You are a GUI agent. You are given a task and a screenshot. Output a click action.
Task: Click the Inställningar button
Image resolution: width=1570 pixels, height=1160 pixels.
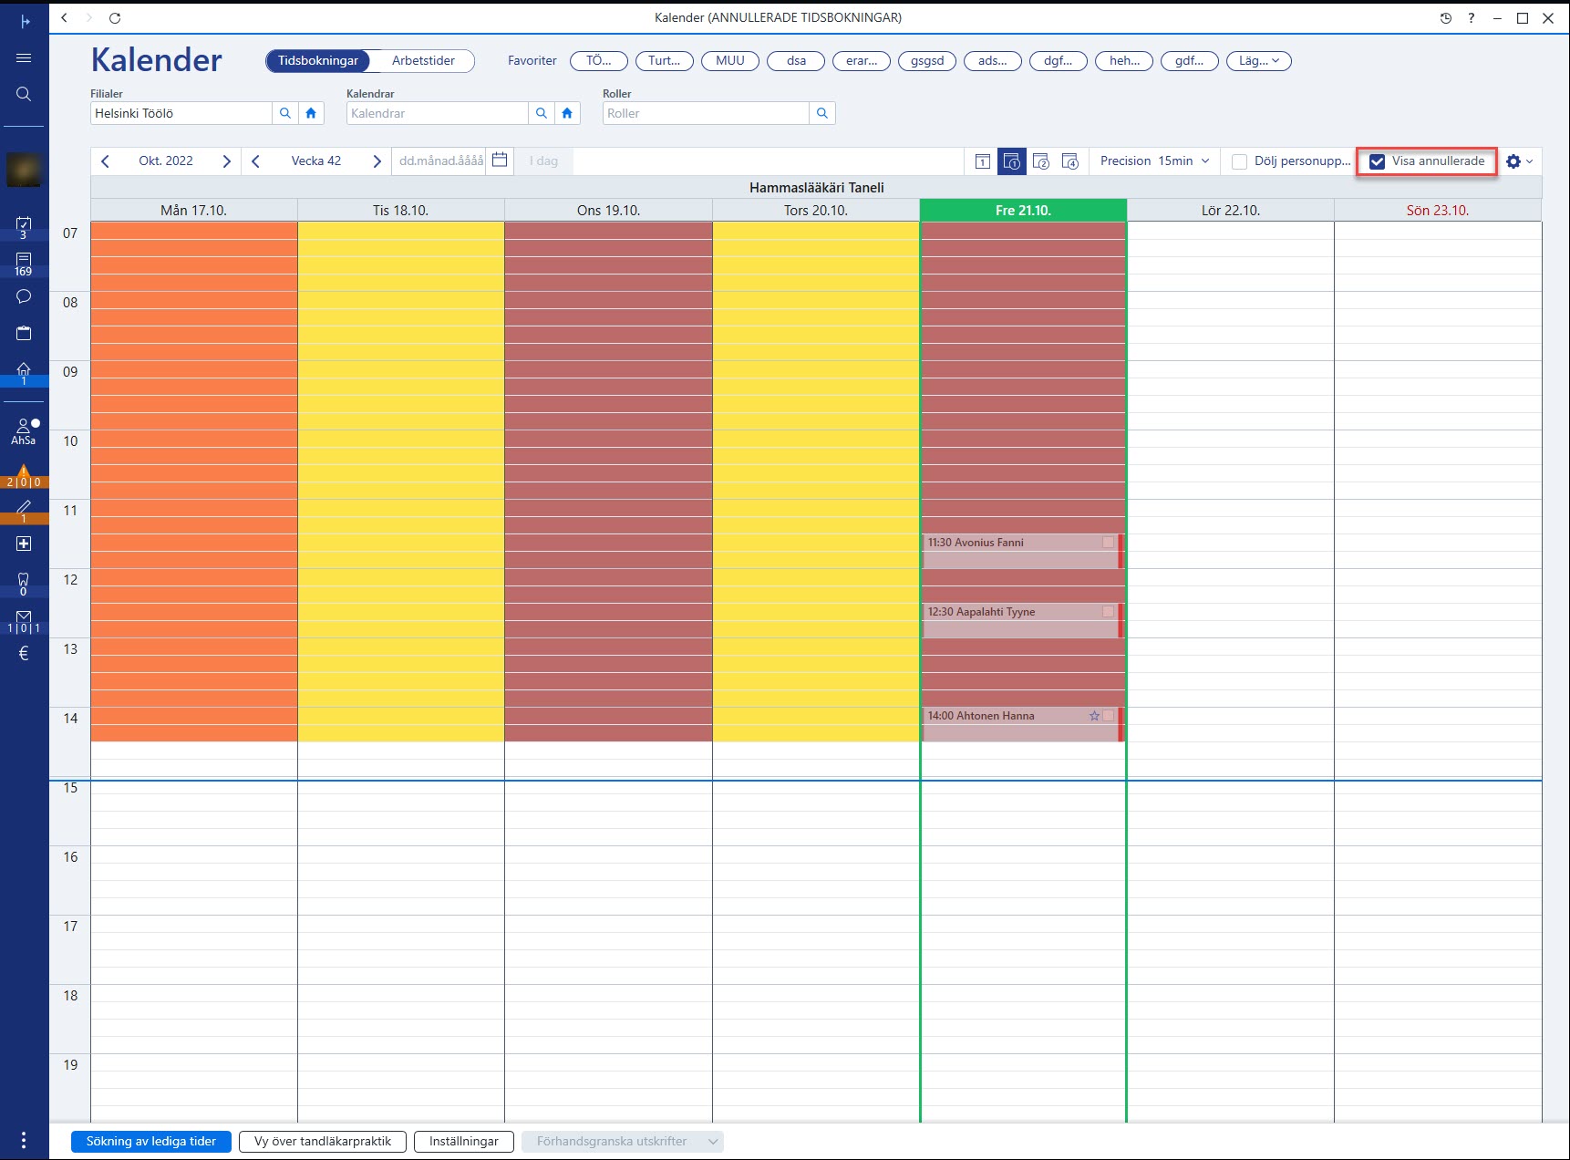click(464, 1141)
